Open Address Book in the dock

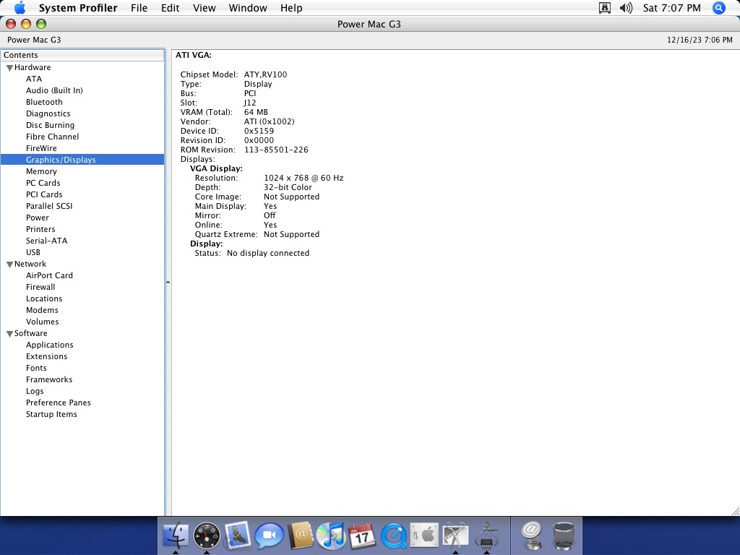click(300, 535)
